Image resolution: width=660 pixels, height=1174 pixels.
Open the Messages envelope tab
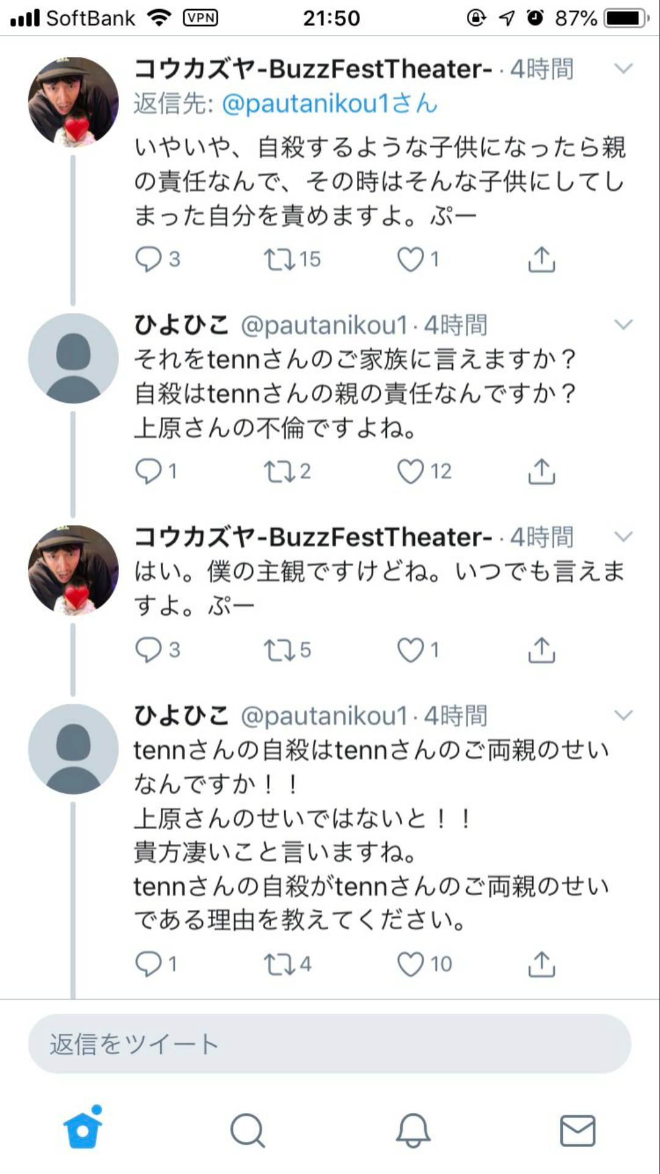pos(577,1130)
